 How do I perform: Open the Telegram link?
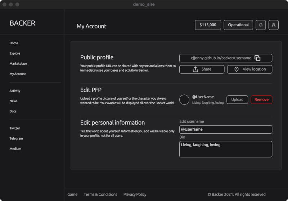point(16,138)
